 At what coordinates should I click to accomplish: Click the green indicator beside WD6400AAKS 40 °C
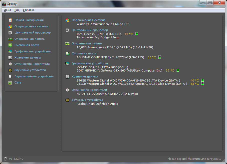(x=203, y=80)
